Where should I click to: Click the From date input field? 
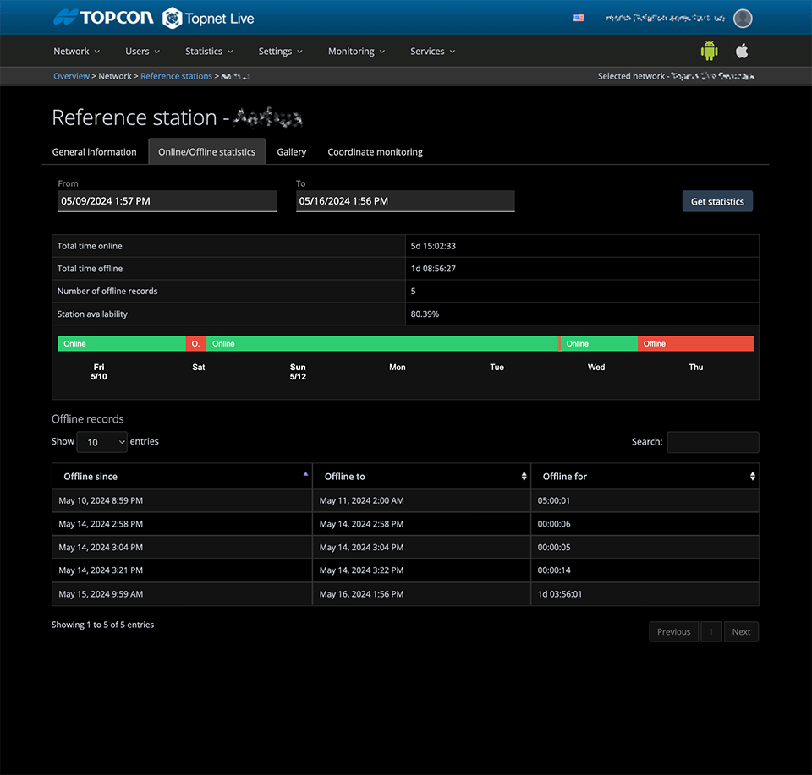(x=167, y=201)
